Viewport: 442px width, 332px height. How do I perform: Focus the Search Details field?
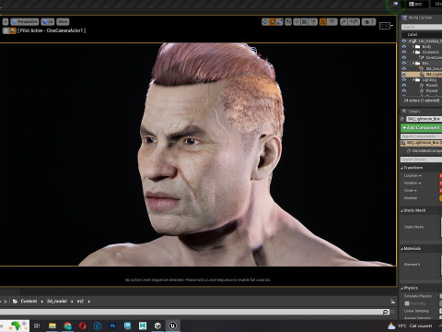pyautogui.click(x=421, y=160)
